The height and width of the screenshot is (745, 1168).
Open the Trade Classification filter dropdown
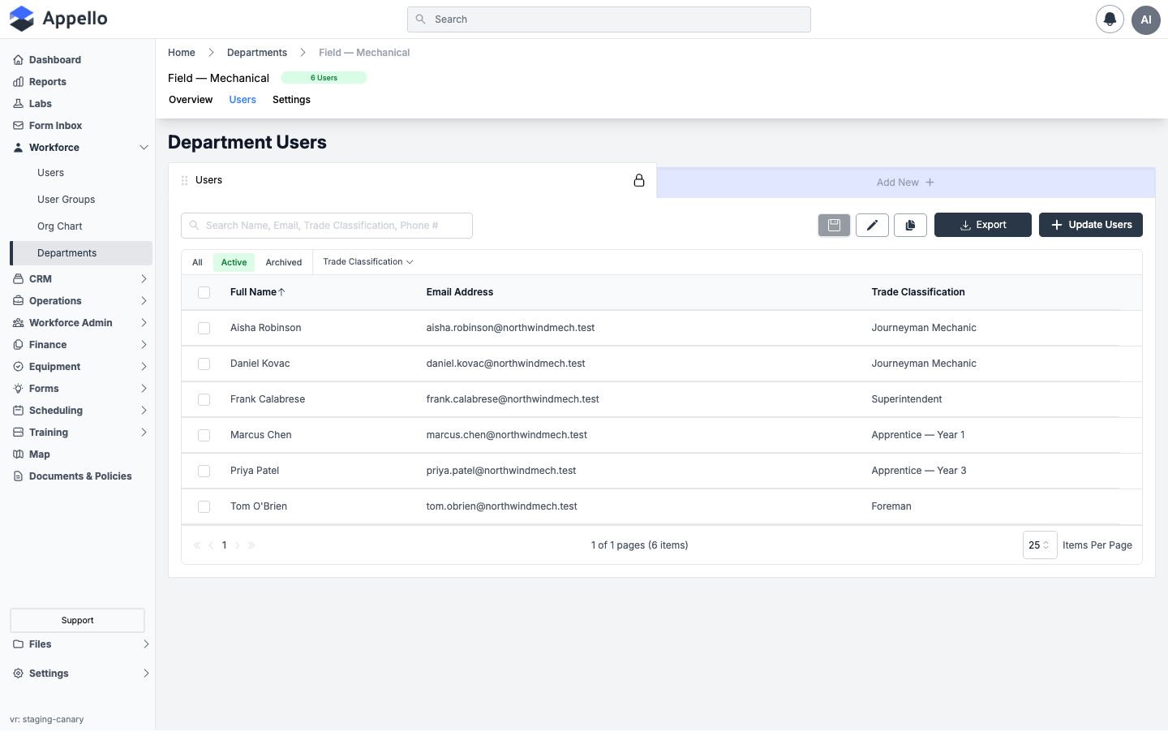point(368,262)
